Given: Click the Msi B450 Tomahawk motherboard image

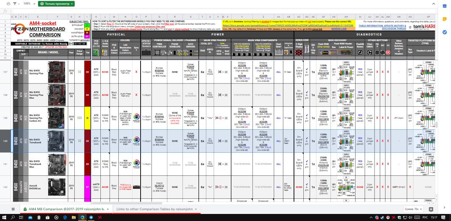Looking at the screenshot, I should [56, 141].
